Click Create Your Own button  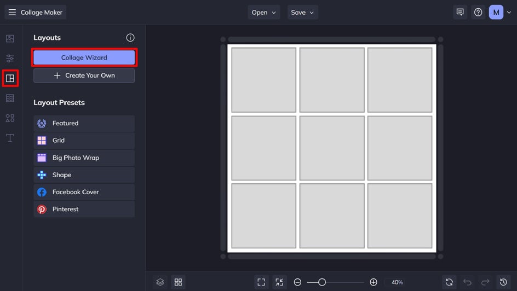click(84, 75)
